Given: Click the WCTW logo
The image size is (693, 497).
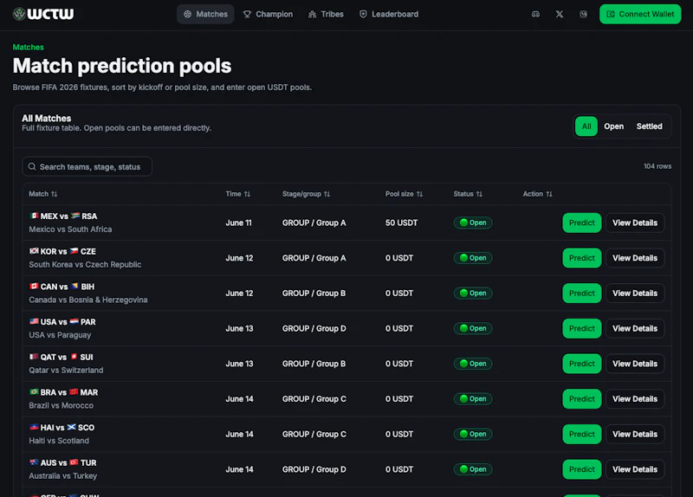Looking at the screenshot, I should [x=43, y=14].
